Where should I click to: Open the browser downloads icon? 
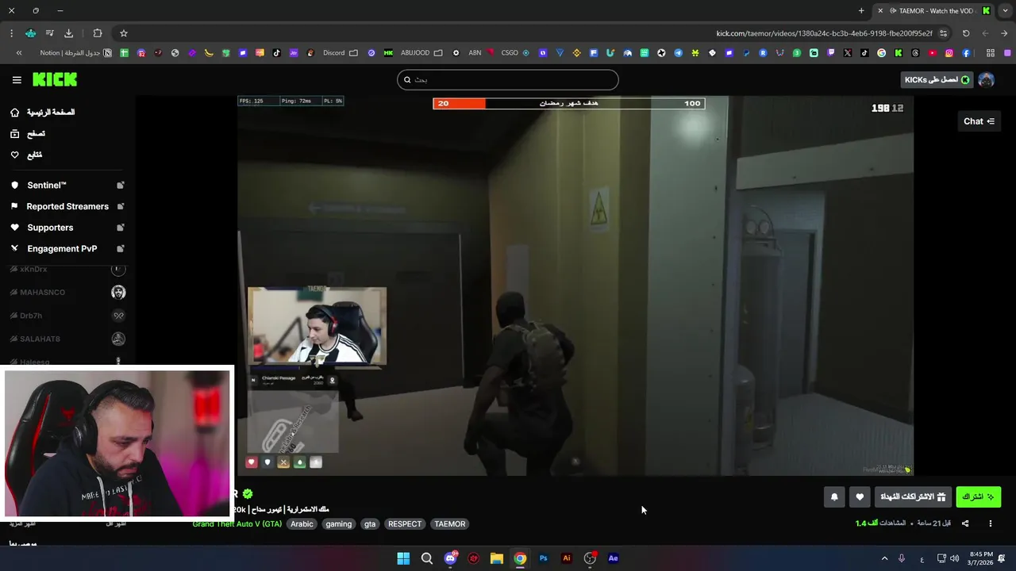pos(68,33)
